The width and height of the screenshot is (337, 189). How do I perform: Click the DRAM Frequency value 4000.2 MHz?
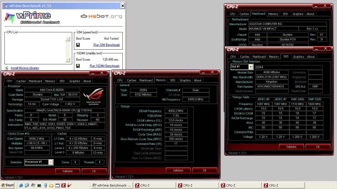coord(176,111)
